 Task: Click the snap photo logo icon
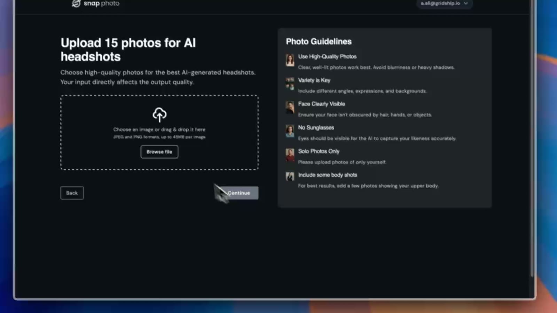click(x=76, y=3)
